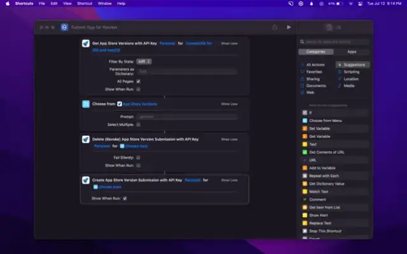The width and height of the screenshot is (407, 254).
Task: Click the Submit App for Review shortcut icon
Action: [64, 27]
